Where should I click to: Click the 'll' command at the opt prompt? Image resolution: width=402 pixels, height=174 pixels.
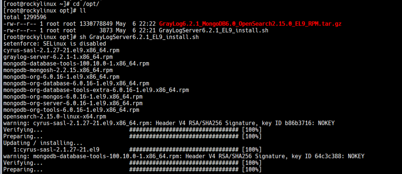tap(83, 11)
